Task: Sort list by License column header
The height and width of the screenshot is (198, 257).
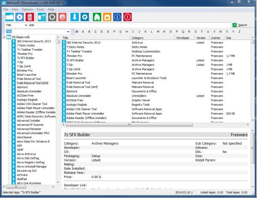Action: (x=217, y=38)
